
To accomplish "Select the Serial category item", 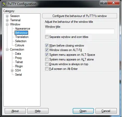I will click(19, 75).
